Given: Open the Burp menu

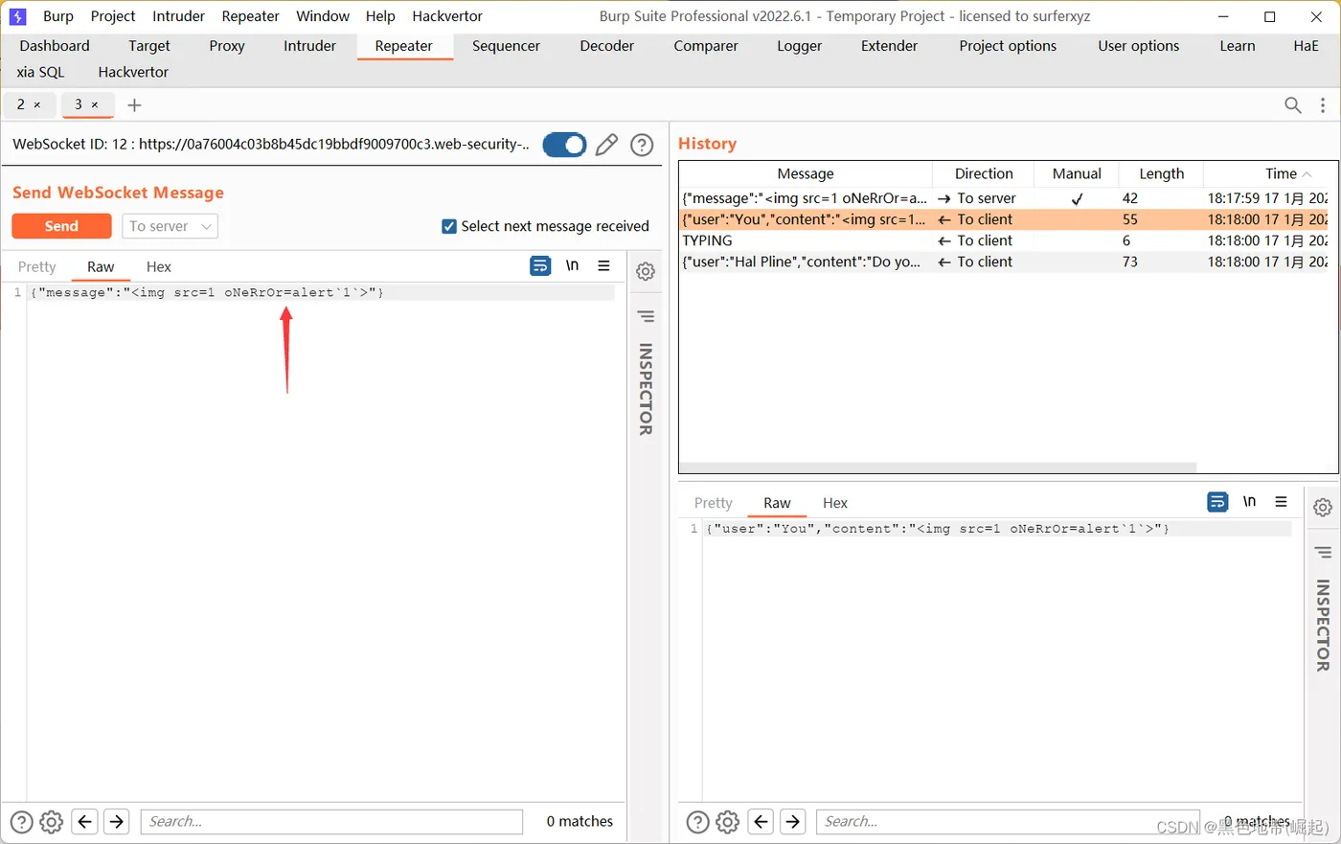Looking at the screenshot, I should pos(58,16).
